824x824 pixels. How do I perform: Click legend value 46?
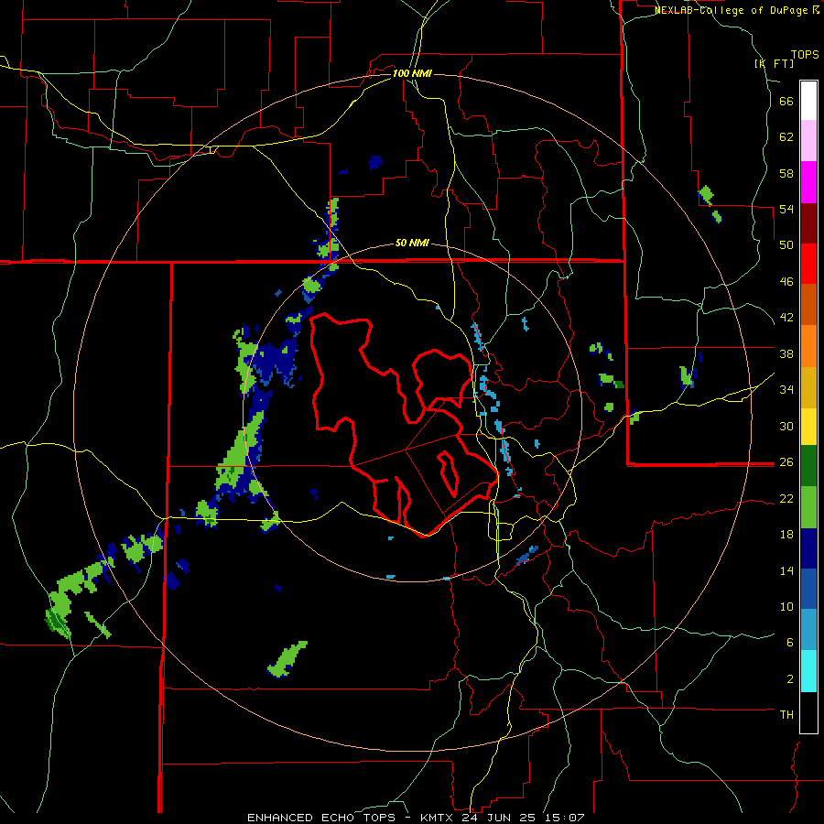point(786,282)
